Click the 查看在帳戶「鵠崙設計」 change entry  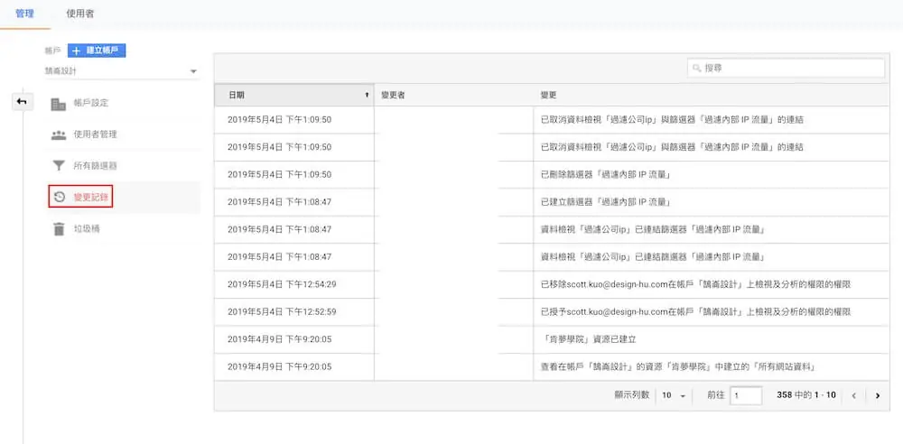pyautogui.click(x=680, y=366)
